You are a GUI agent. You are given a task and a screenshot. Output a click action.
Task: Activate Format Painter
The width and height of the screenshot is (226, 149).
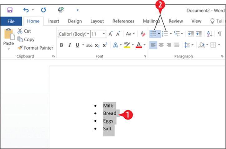[35, 48]
